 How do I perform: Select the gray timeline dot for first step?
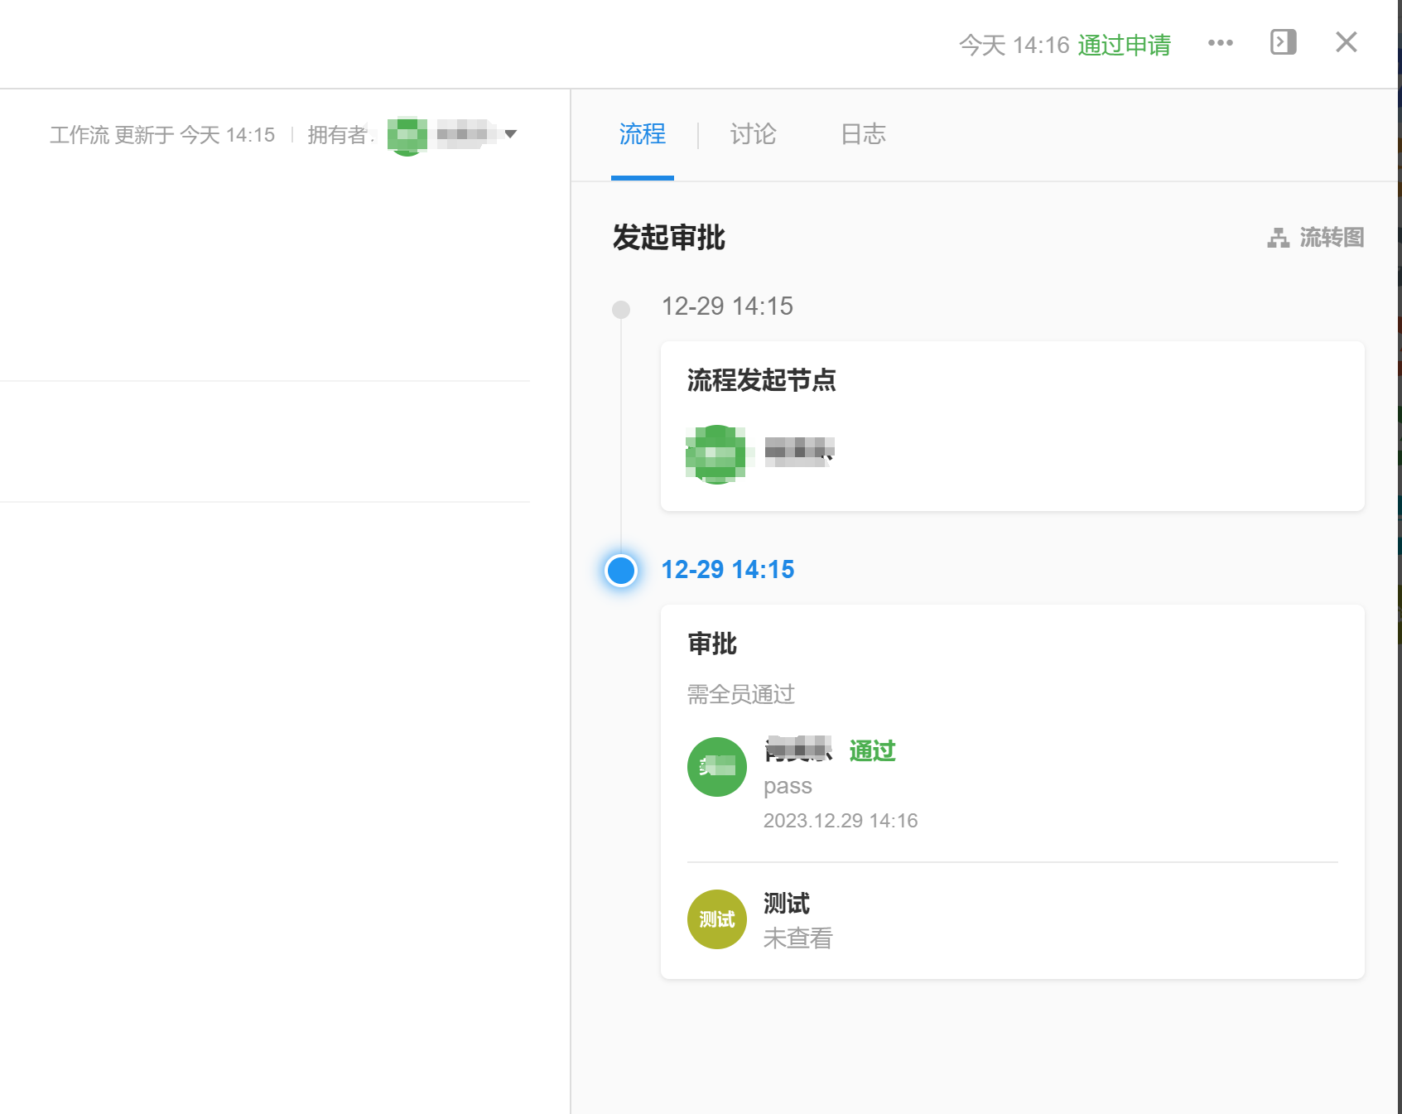tap(621, 310)
